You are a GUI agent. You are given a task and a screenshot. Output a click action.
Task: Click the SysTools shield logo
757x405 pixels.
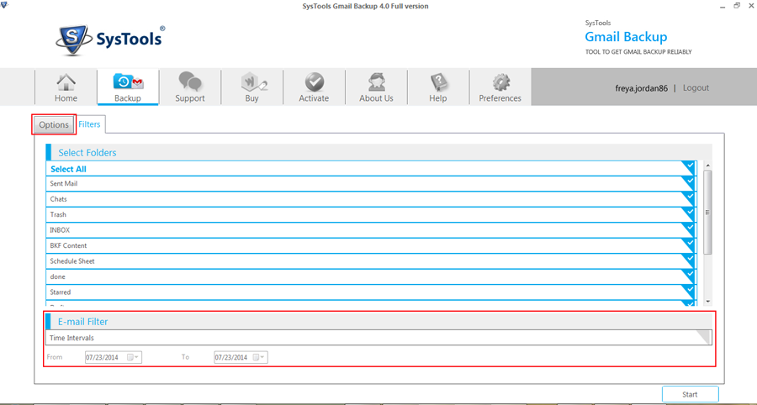(71, 41)
